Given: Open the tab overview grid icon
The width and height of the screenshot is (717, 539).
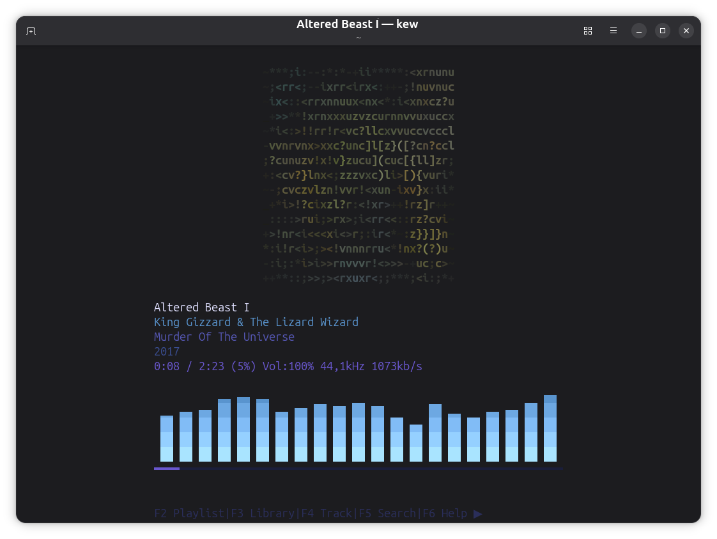Looking at the screenshot, I should 588,31.
